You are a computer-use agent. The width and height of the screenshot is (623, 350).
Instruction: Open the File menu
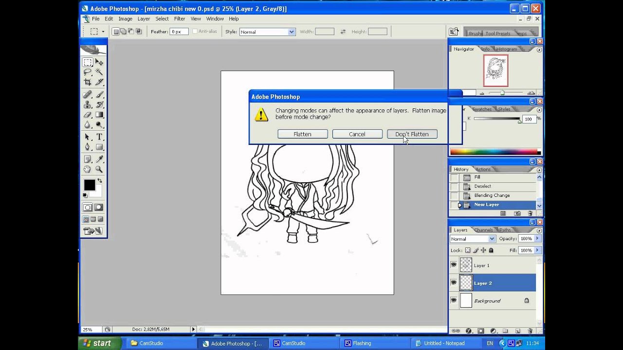pyautogui.click(x=96, y=18)
